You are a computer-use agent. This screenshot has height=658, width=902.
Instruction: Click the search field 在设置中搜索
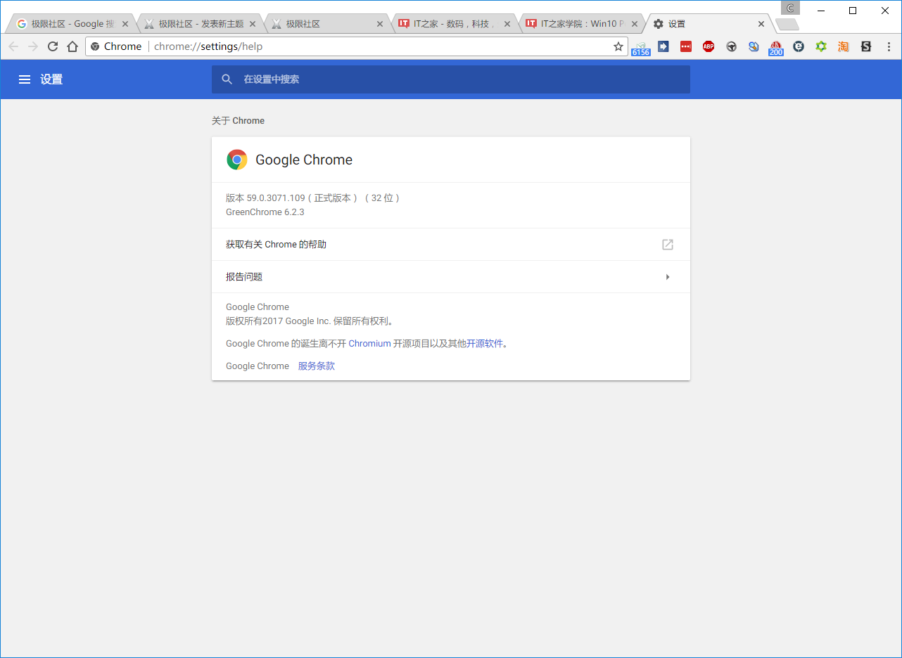[450, 79]
